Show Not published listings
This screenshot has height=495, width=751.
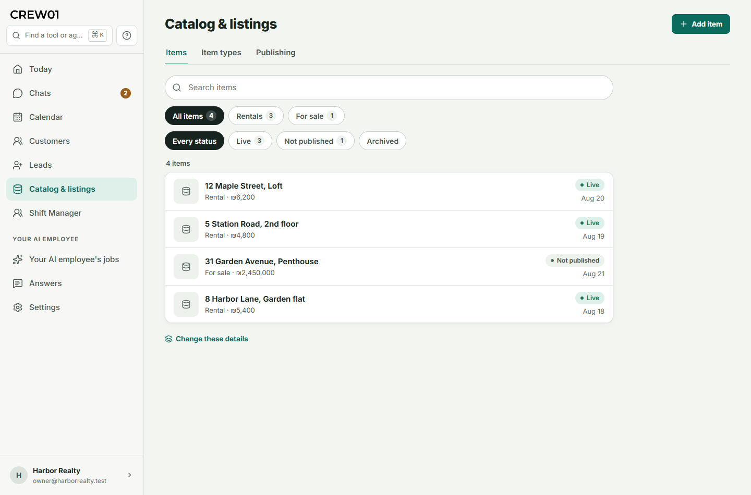click(316, 141)
